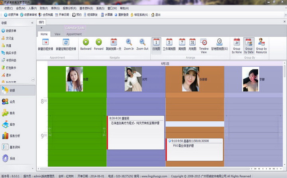Open 甘特图视图(G) Gantt view
287x178 pixels.
tap(219, 44)
